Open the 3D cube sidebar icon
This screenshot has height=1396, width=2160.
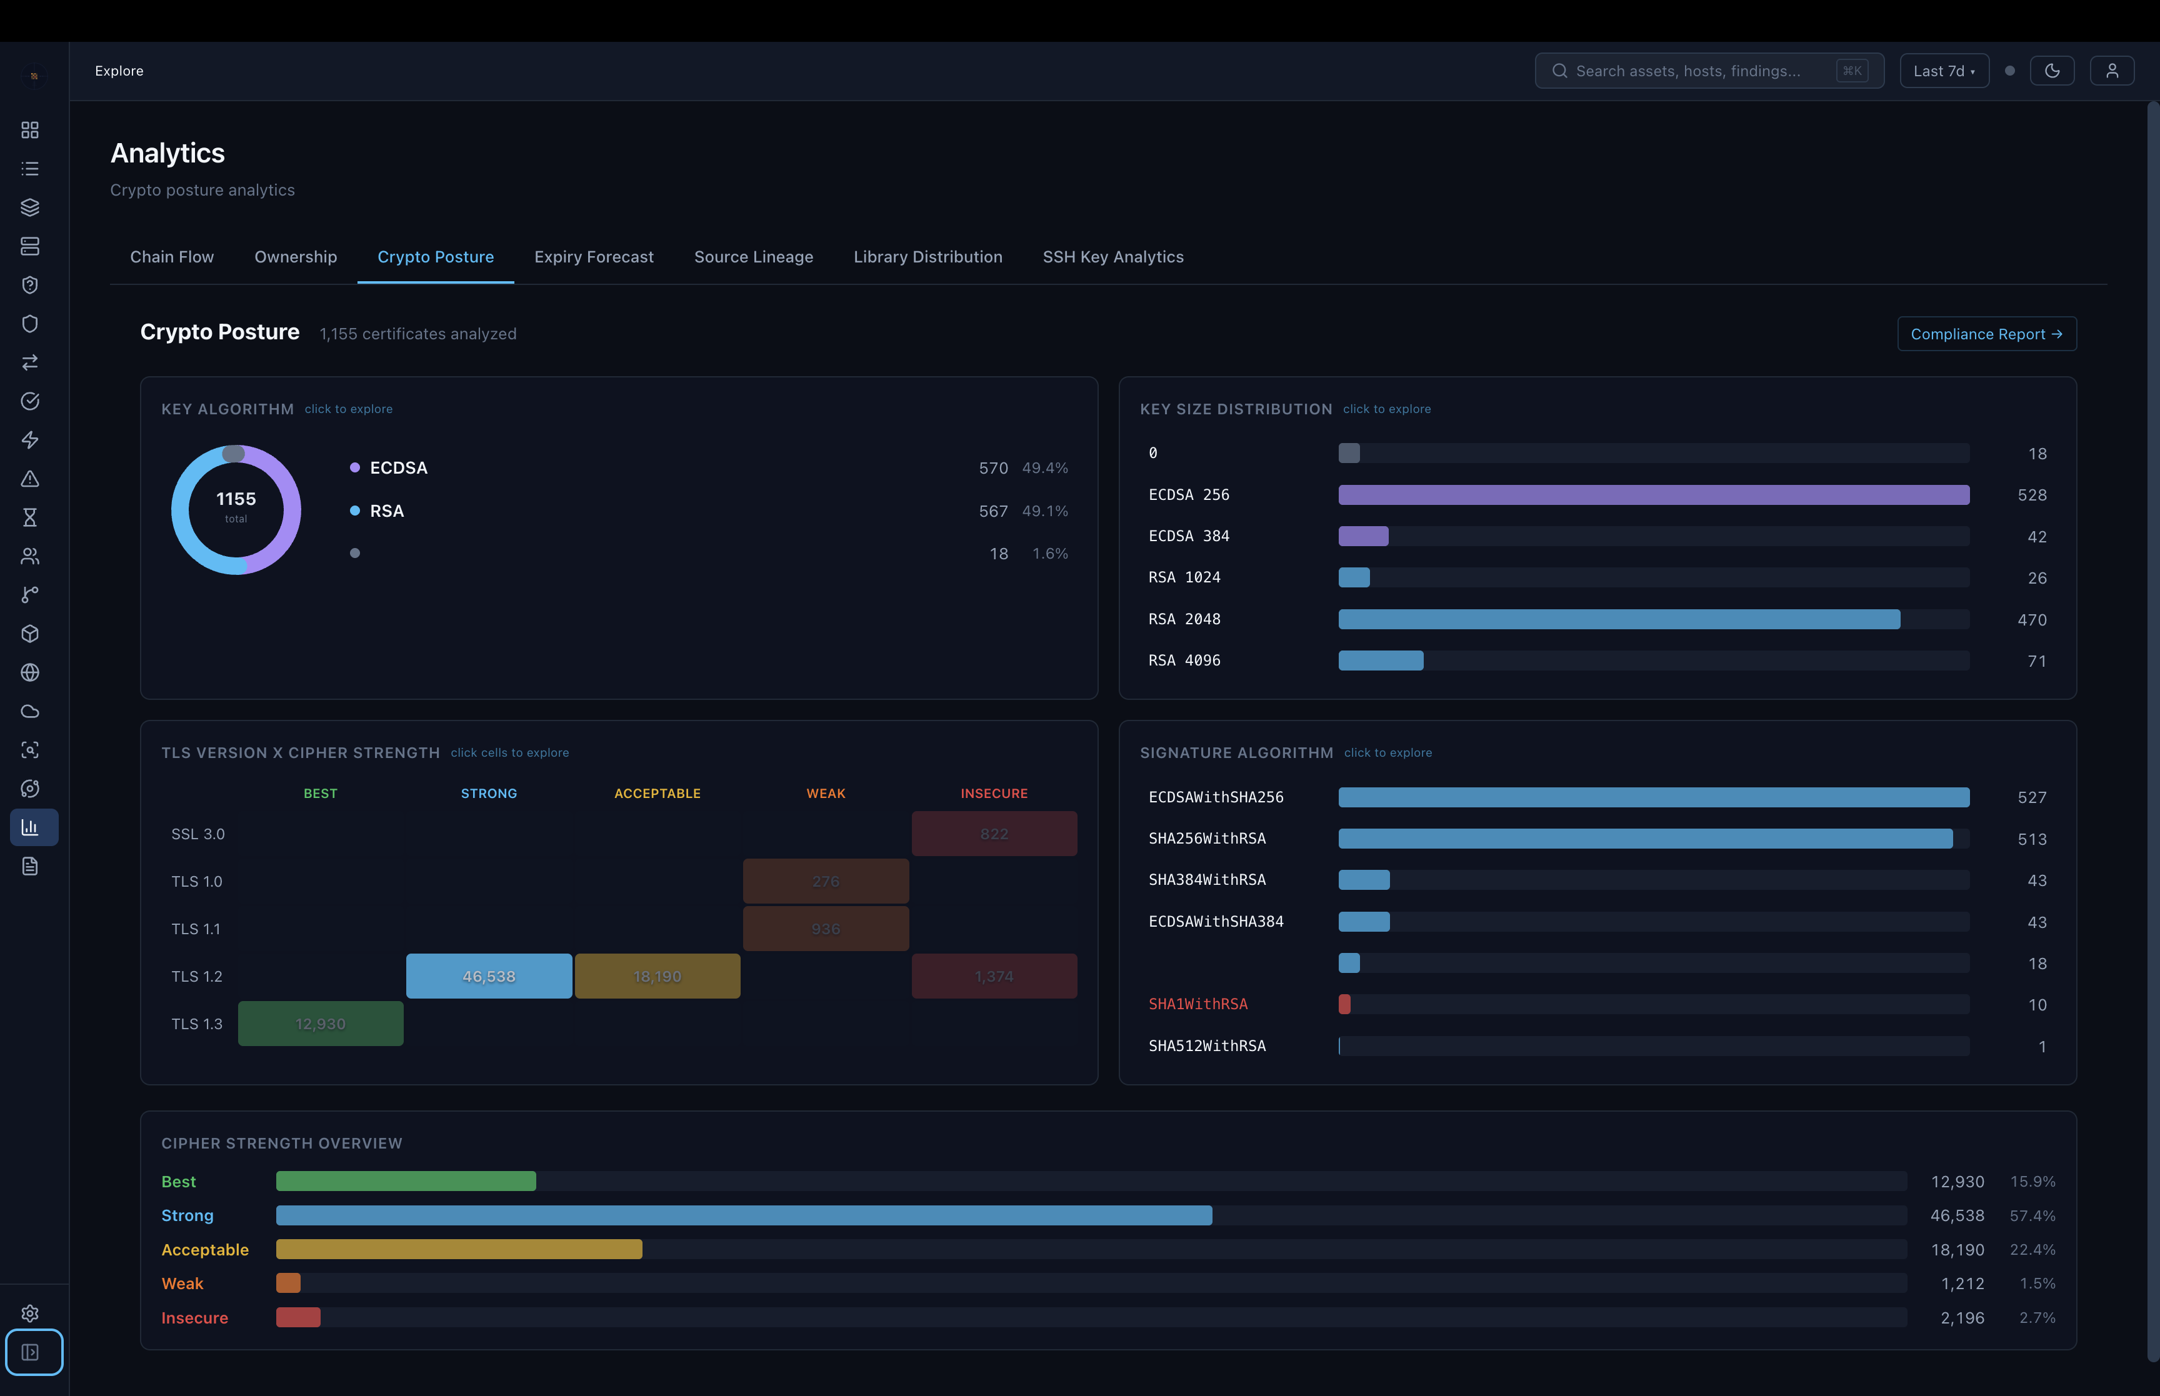tap(30, 634)
